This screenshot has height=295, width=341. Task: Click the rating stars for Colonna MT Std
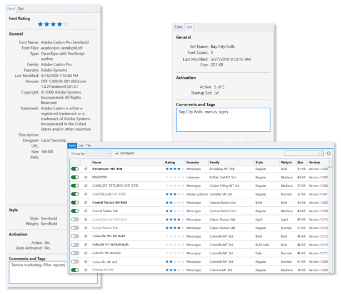point(175,270)
